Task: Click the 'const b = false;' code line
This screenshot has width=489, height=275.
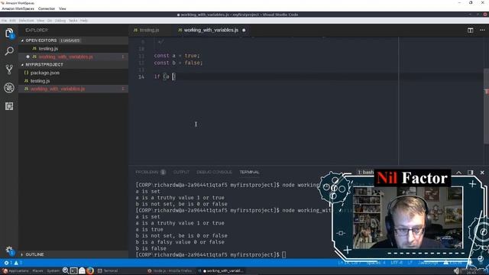Action: 178,63
